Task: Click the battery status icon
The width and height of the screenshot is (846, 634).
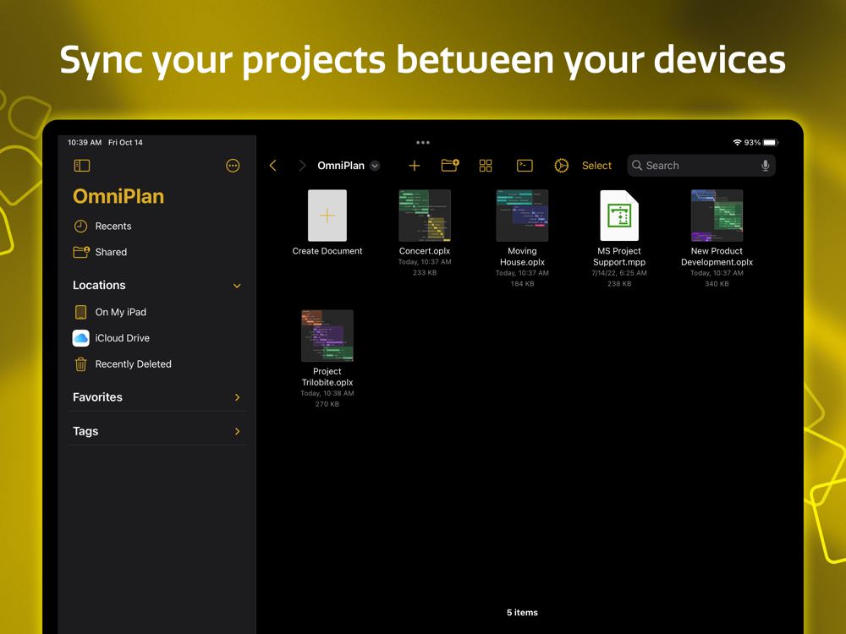Action: coord(771,142)
